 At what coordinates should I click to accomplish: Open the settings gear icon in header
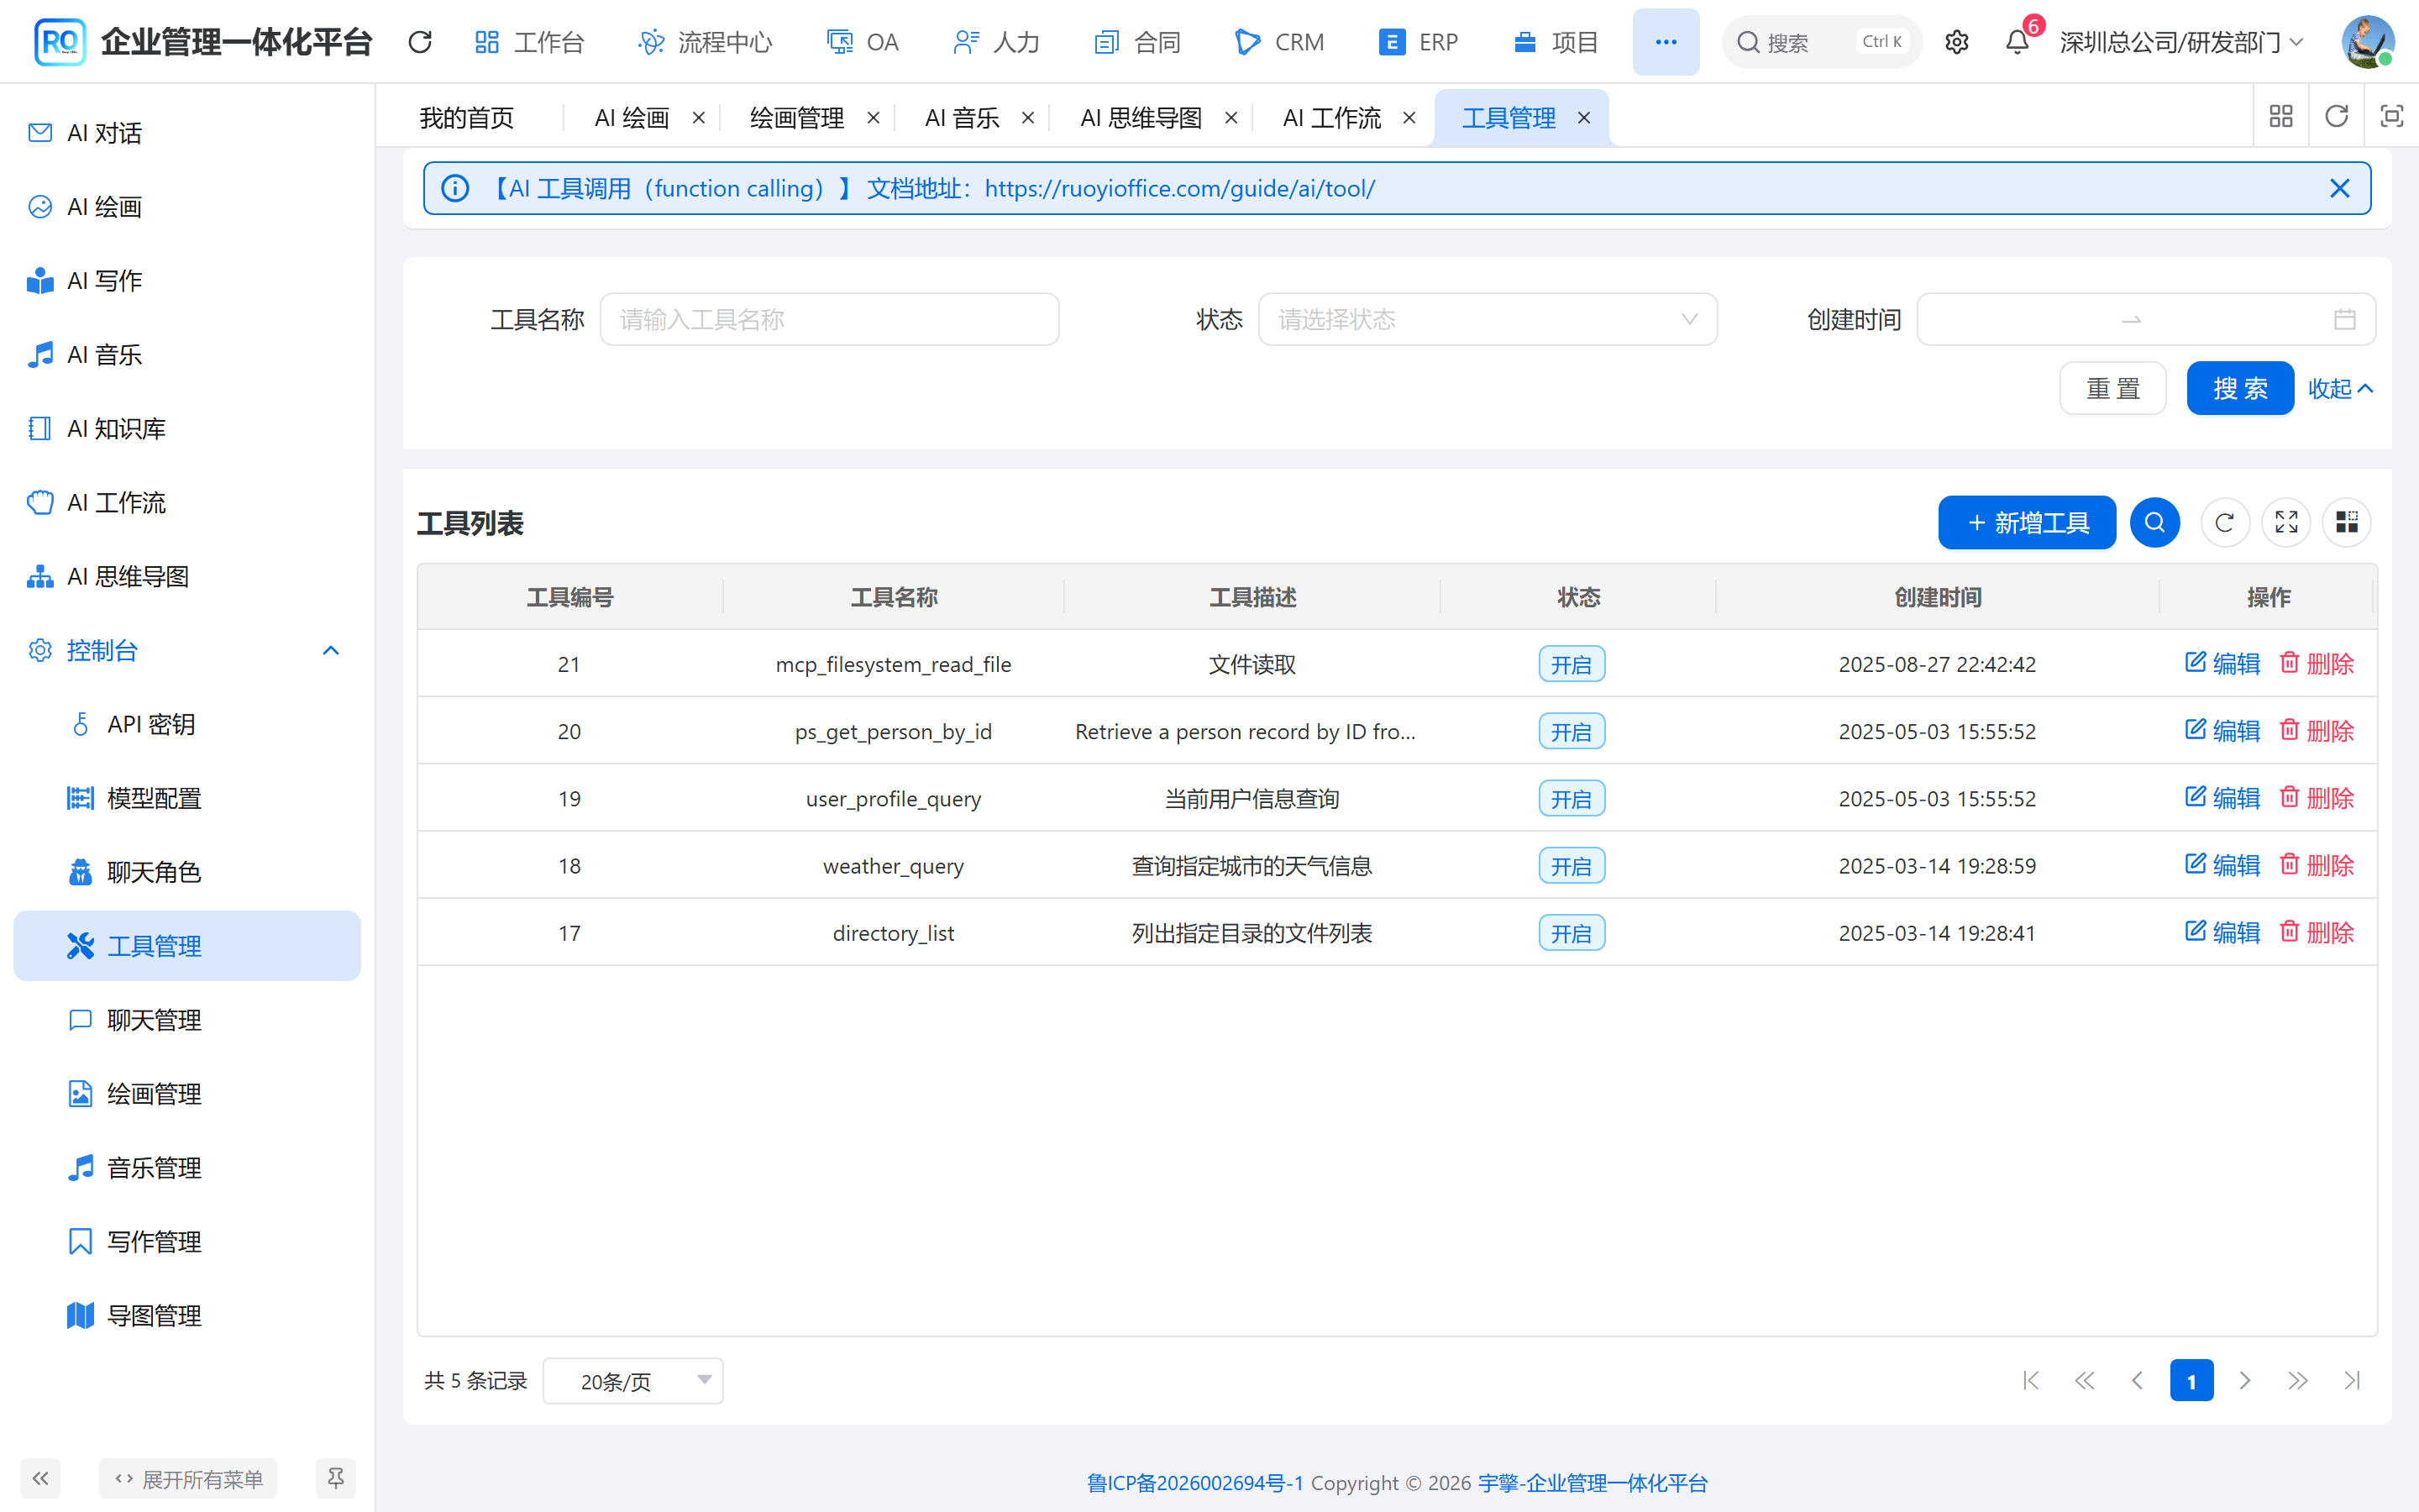point(1956,42)
